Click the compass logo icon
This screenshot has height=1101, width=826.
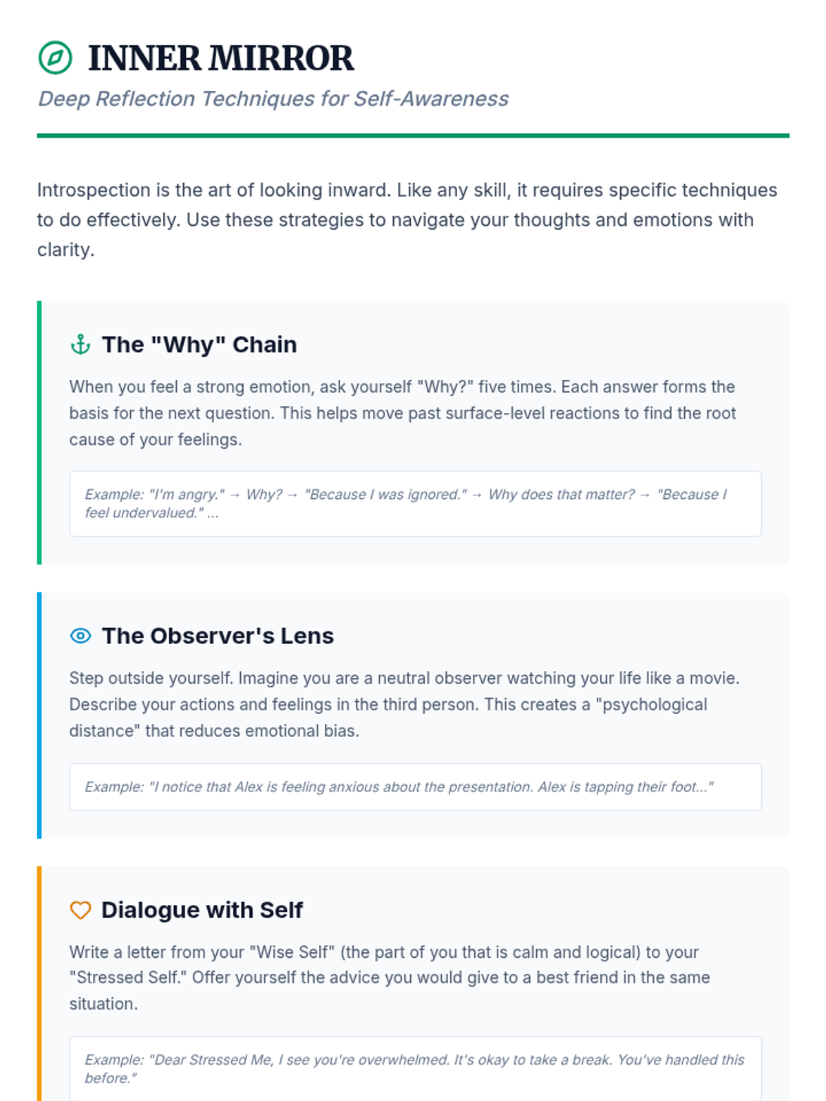55,58
